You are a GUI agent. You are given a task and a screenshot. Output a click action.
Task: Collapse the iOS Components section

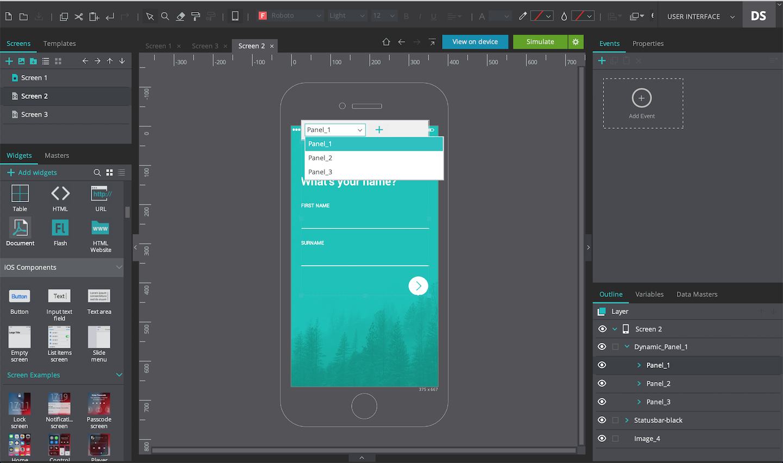coord(119,267)
